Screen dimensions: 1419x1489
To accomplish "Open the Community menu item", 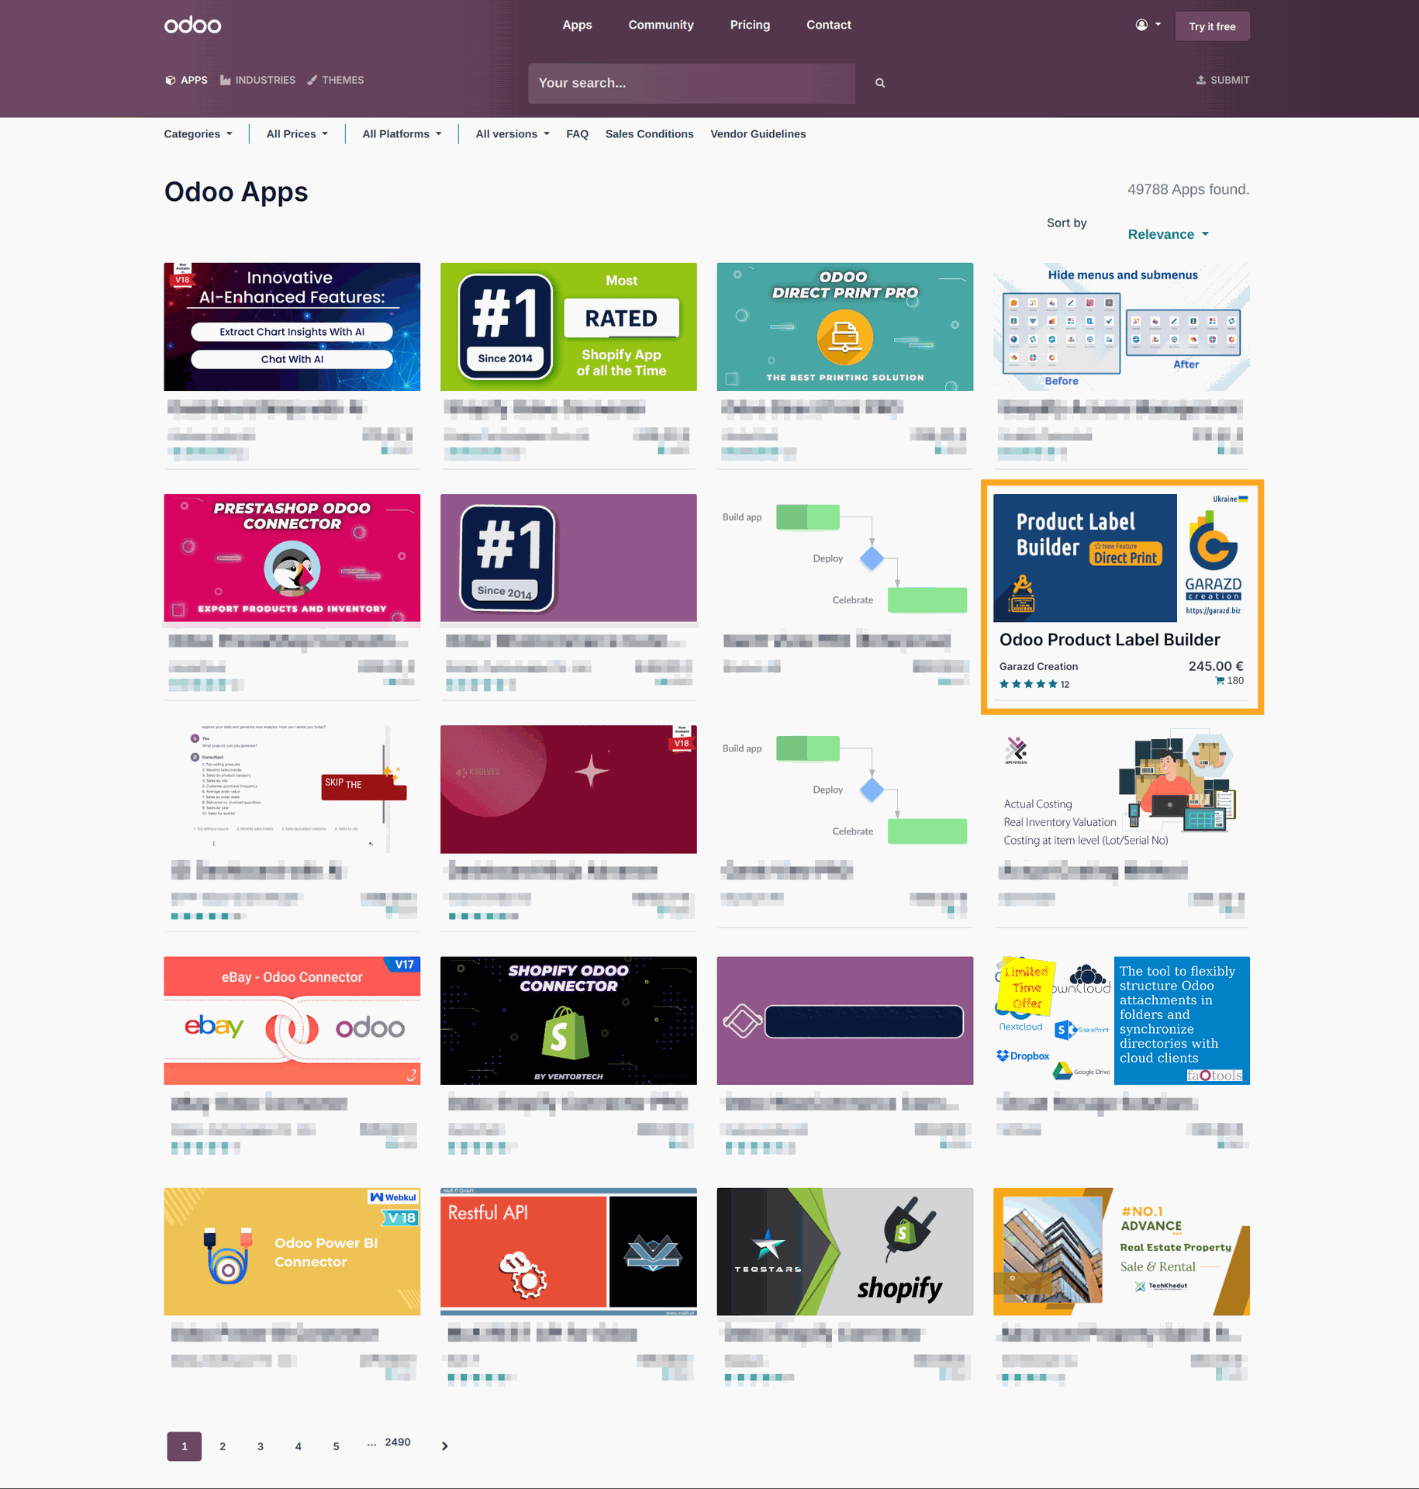I will 661,25.
